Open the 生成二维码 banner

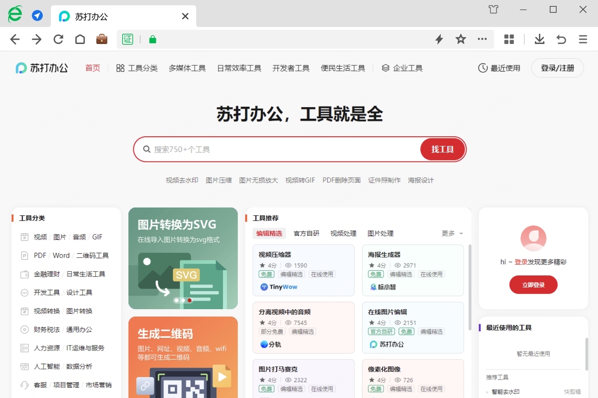[x=183, y=357]
